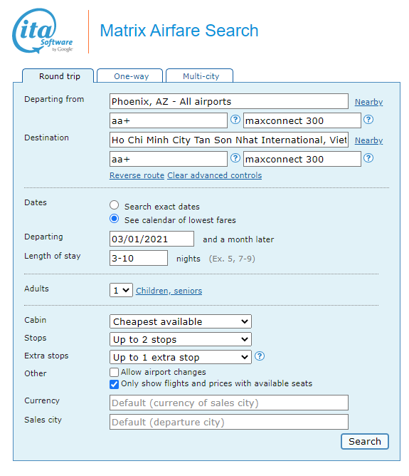Enable Allow airport changes checkbox
The image size is (409, 476).
[115, 372]
